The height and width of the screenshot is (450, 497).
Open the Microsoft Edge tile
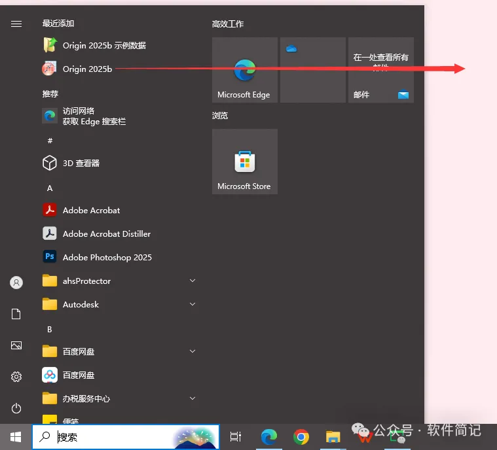tap(245, 70)
